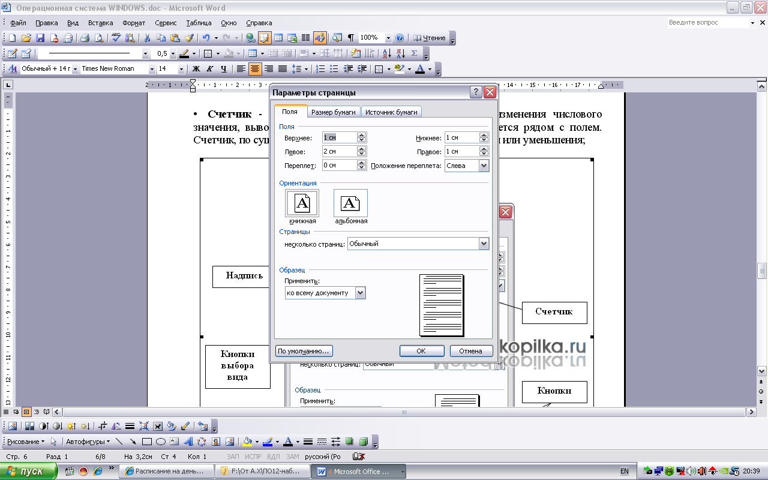The image size is (768, 480).
Task: Click the 3-D style icon on Drawing toolbar
Action: (363, 442)
